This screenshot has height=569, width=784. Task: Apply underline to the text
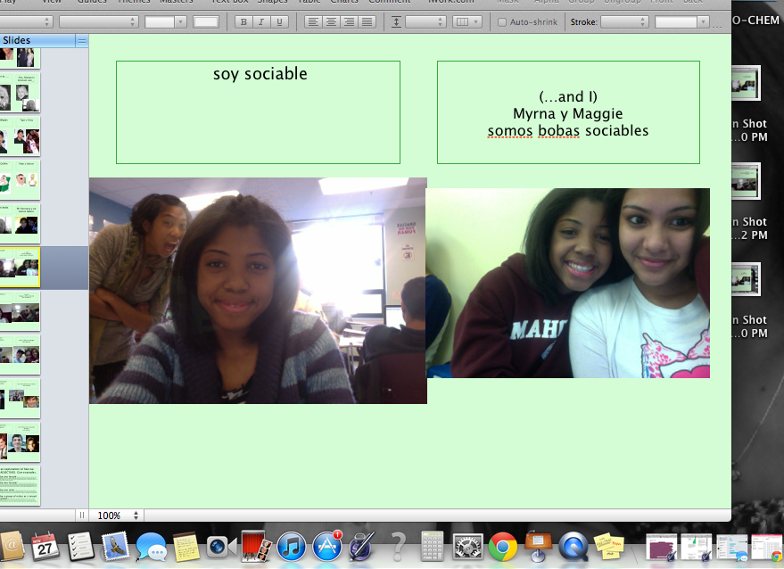(279, 21)
